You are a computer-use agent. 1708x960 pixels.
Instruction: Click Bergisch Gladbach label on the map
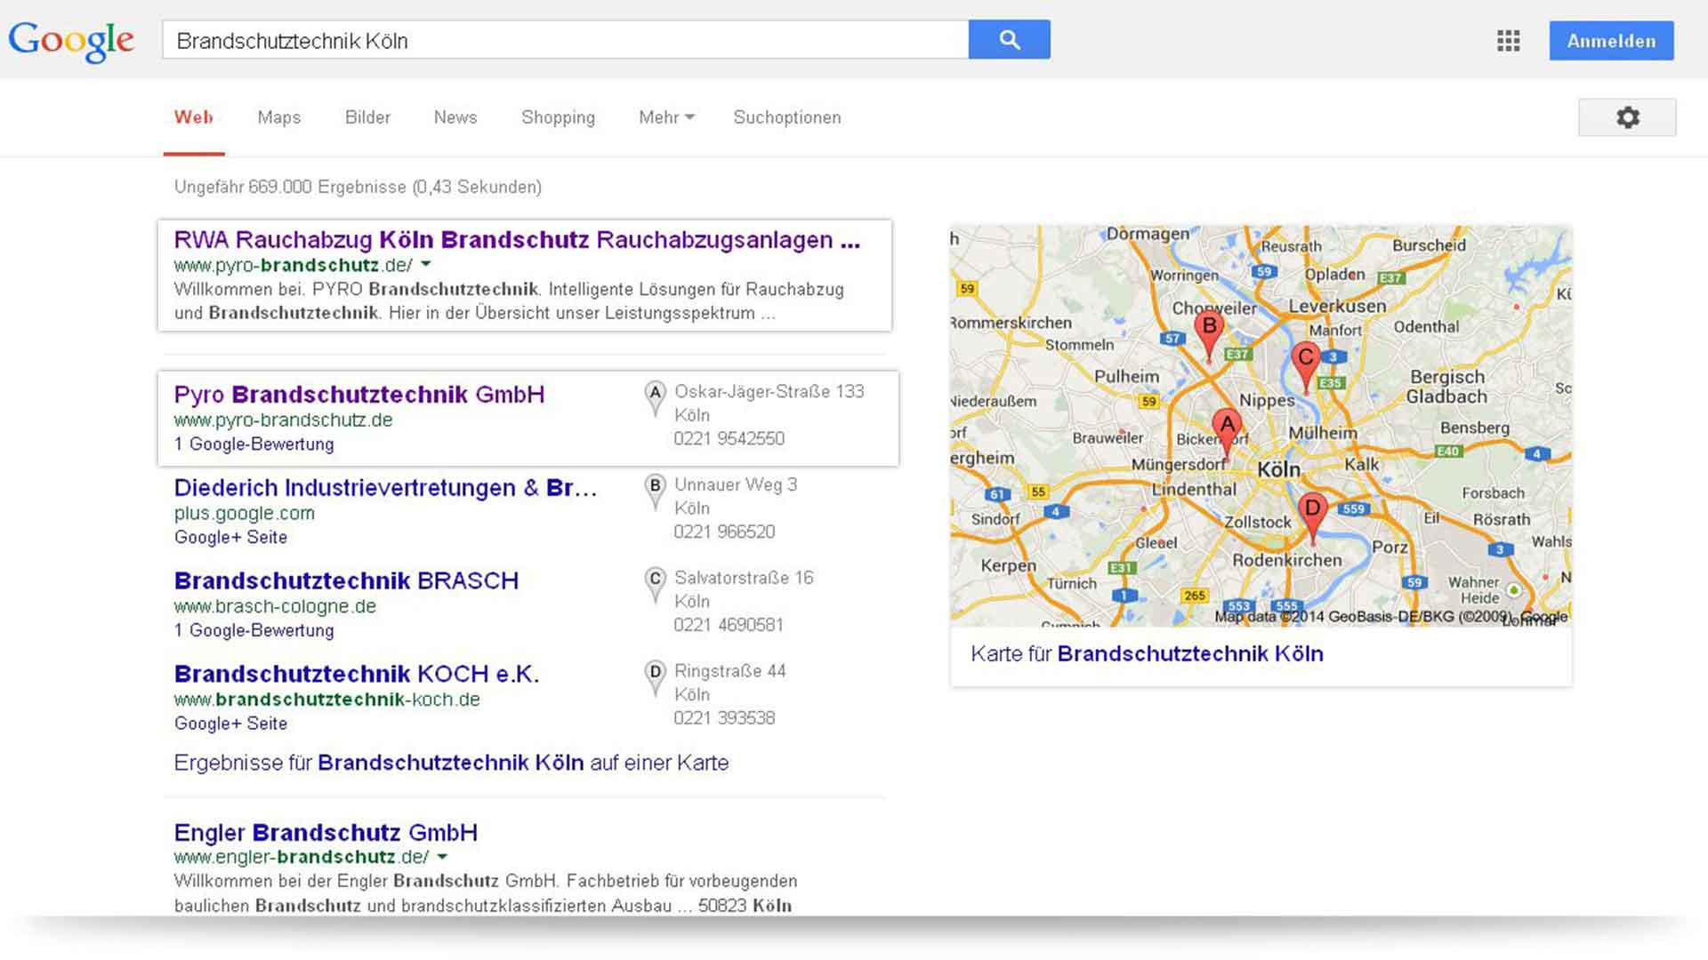[x=1447, y=387]
